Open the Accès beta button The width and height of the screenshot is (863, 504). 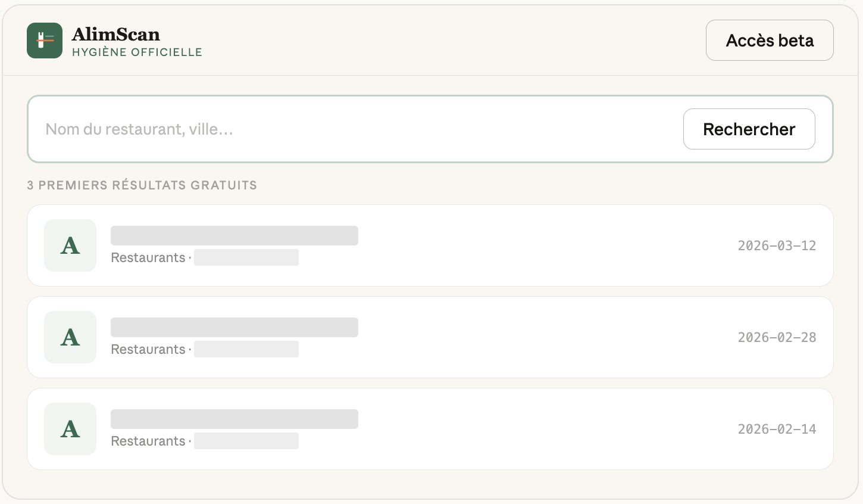[x=770, y=40]
